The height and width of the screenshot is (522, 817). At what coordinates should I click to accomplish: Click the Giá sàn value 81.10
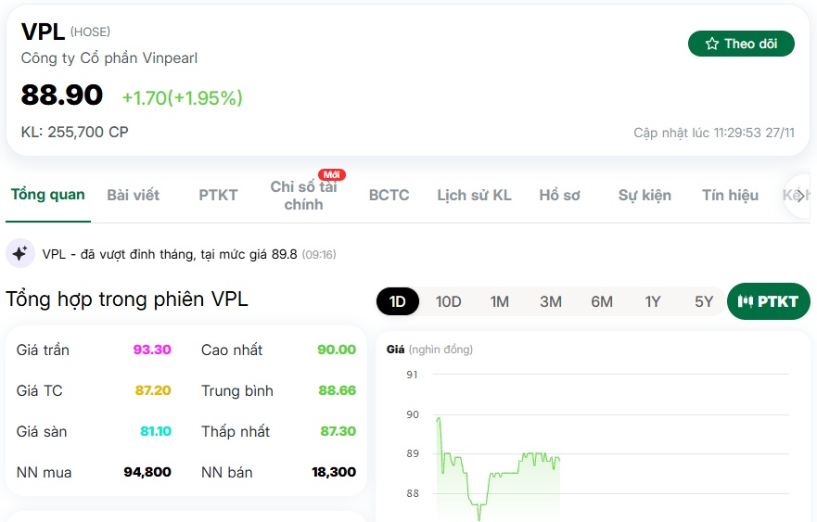pos(156,431)
